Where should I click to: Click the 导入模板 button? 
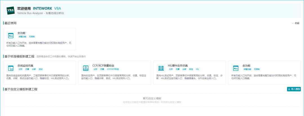point(294,89)
